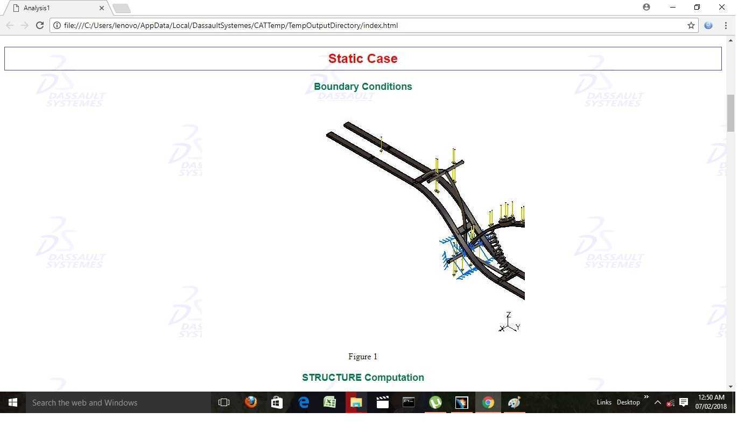
Task: Click the STRUCTURE Computation heading
Action: [363, 378]
